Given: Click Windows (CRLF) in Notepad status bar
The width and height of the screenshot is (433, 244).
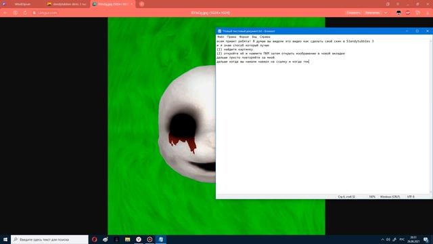Looking at the screenshot, I should pos(390,197).
